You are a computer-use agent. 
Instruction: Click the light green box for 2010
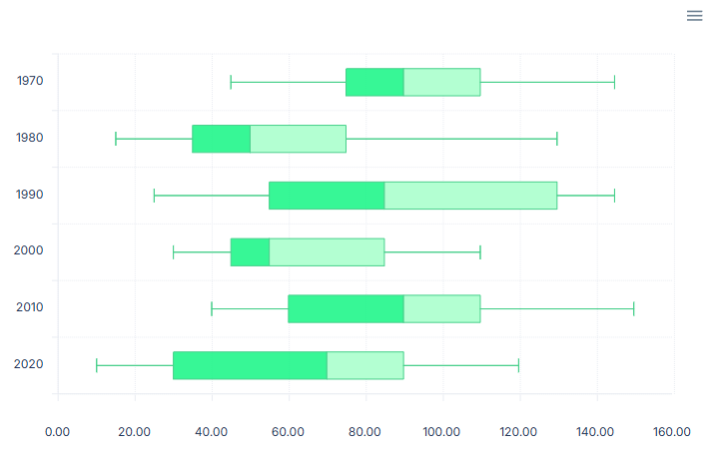coord(442,309)
